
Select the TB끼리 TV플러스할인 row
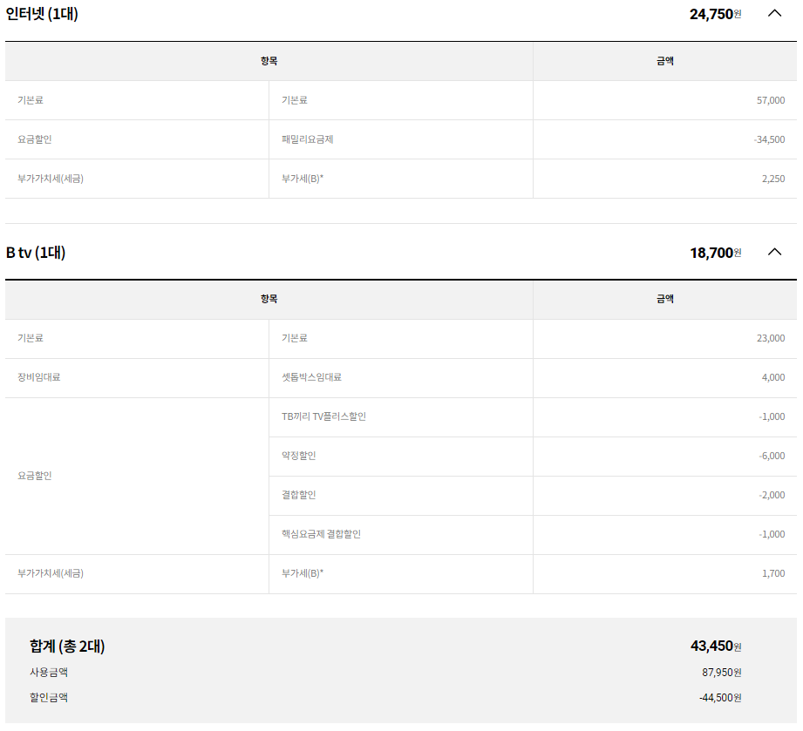pyautogui.click(x=323, y=416)
